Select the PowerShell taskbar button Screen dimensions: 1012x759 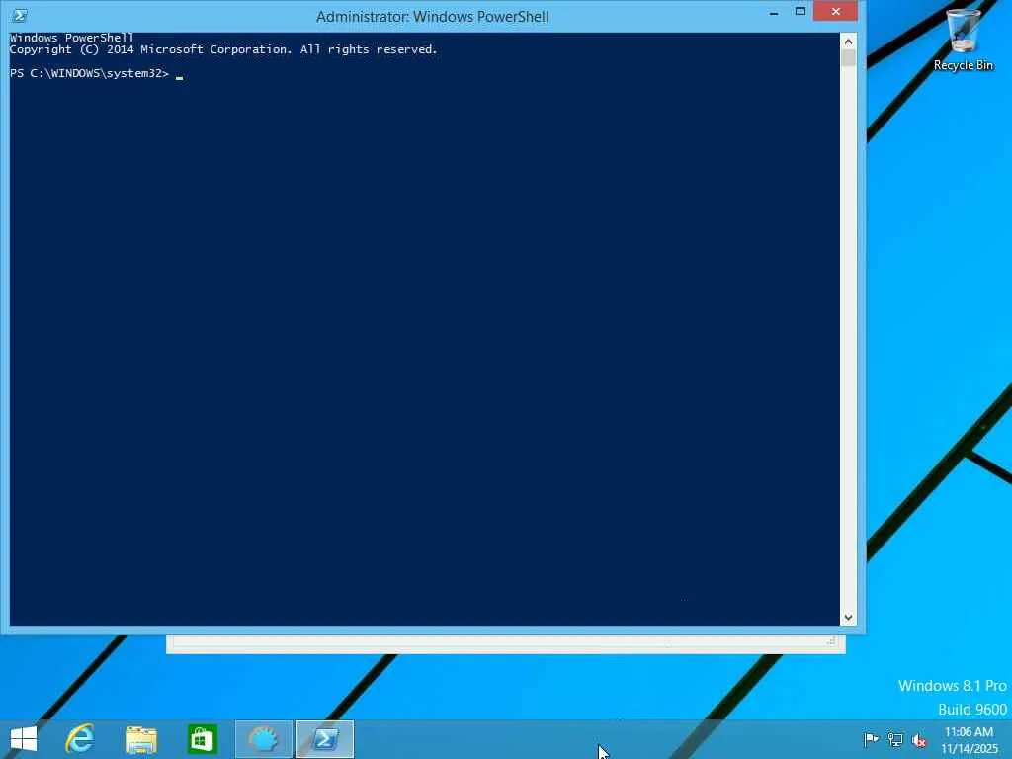(325, 739)
